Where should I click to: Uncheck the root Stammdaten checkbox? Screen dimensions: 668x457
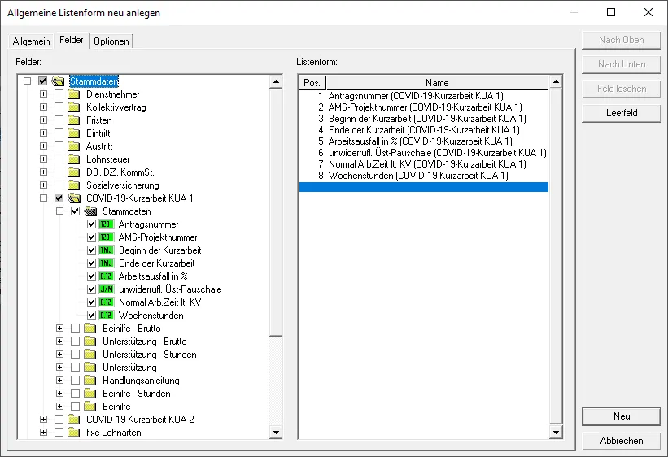pos(42,81)
